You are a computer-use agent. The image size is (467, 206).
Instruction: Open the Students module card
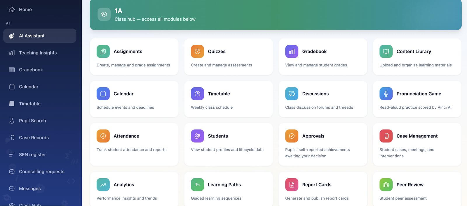pos(229,144)
